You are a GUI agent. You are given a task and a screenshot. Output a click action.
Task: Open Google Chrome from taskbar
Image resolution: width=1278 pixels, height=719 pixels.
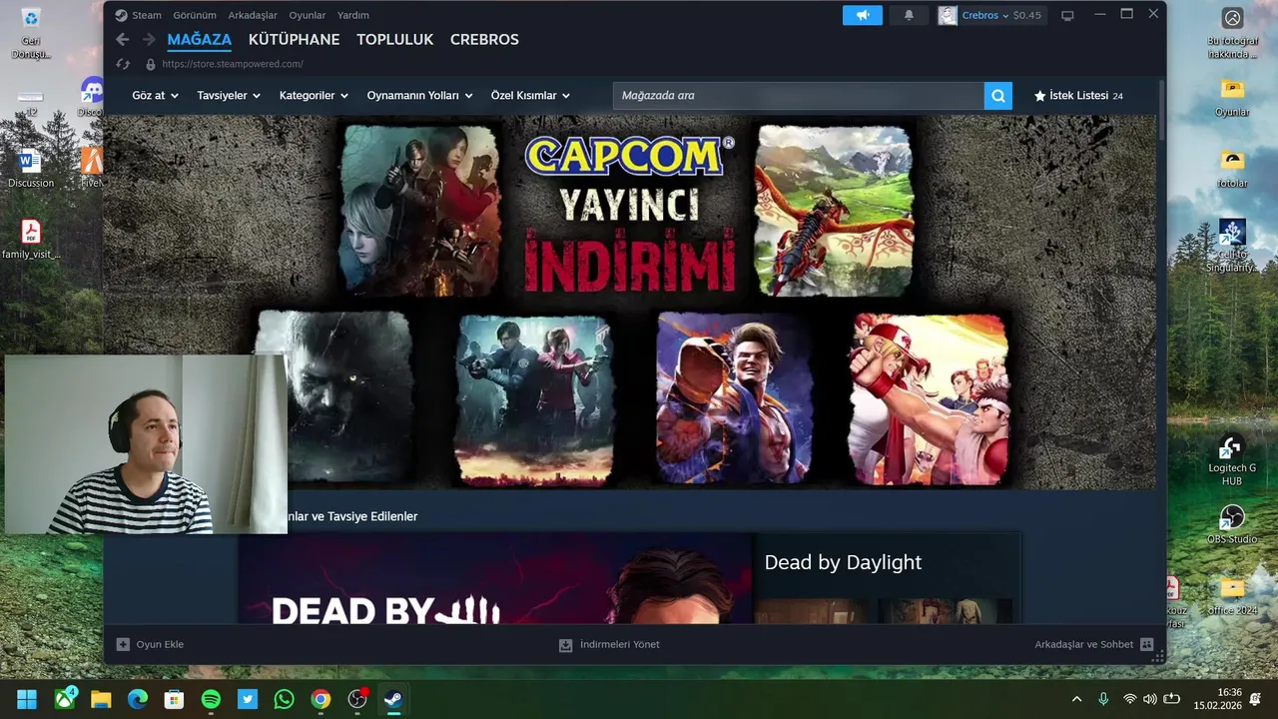pos(320,699)
